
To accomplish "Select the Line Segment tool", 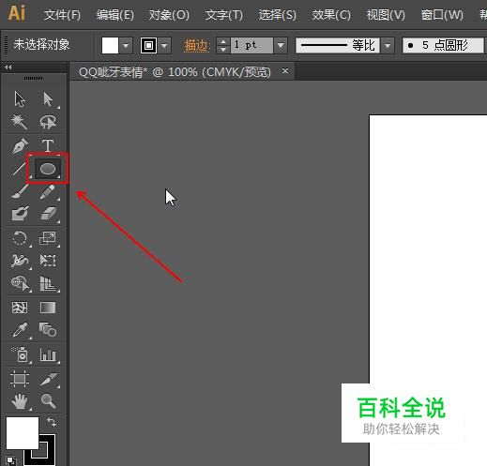I will [x=19, y=169].
